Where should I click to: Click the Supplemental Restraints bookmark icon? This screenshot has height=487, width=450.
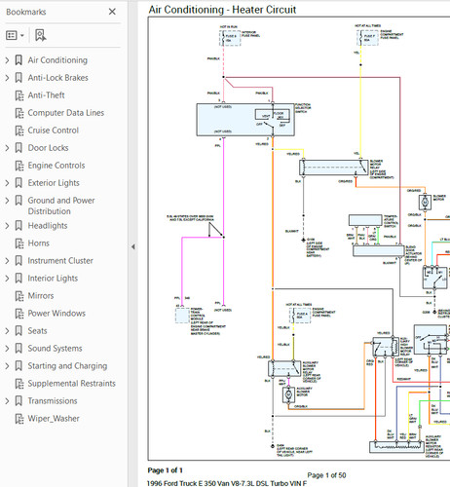click(19, 384)
